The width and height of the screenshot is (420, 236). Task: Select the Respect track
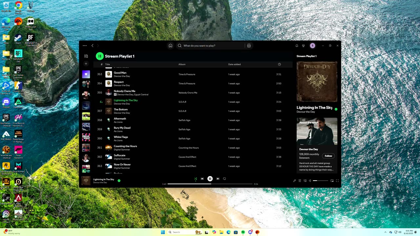pyautogui.click(x=193, y=83)
